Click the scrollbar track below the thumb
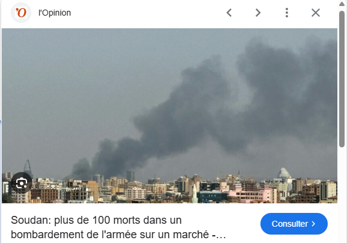Screen dimensions: 347x243 [342, 195]
